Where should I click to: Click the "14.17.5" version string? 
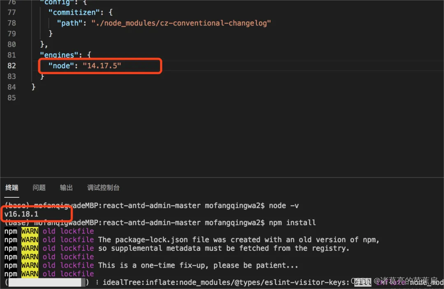(x=102, y=66)
